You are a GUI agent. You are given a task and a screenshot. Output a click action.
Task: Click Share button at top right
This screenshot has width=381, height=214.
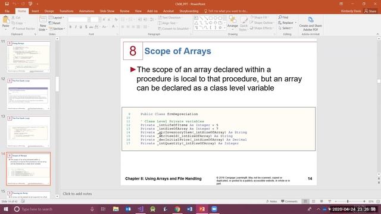coord(370,11)
